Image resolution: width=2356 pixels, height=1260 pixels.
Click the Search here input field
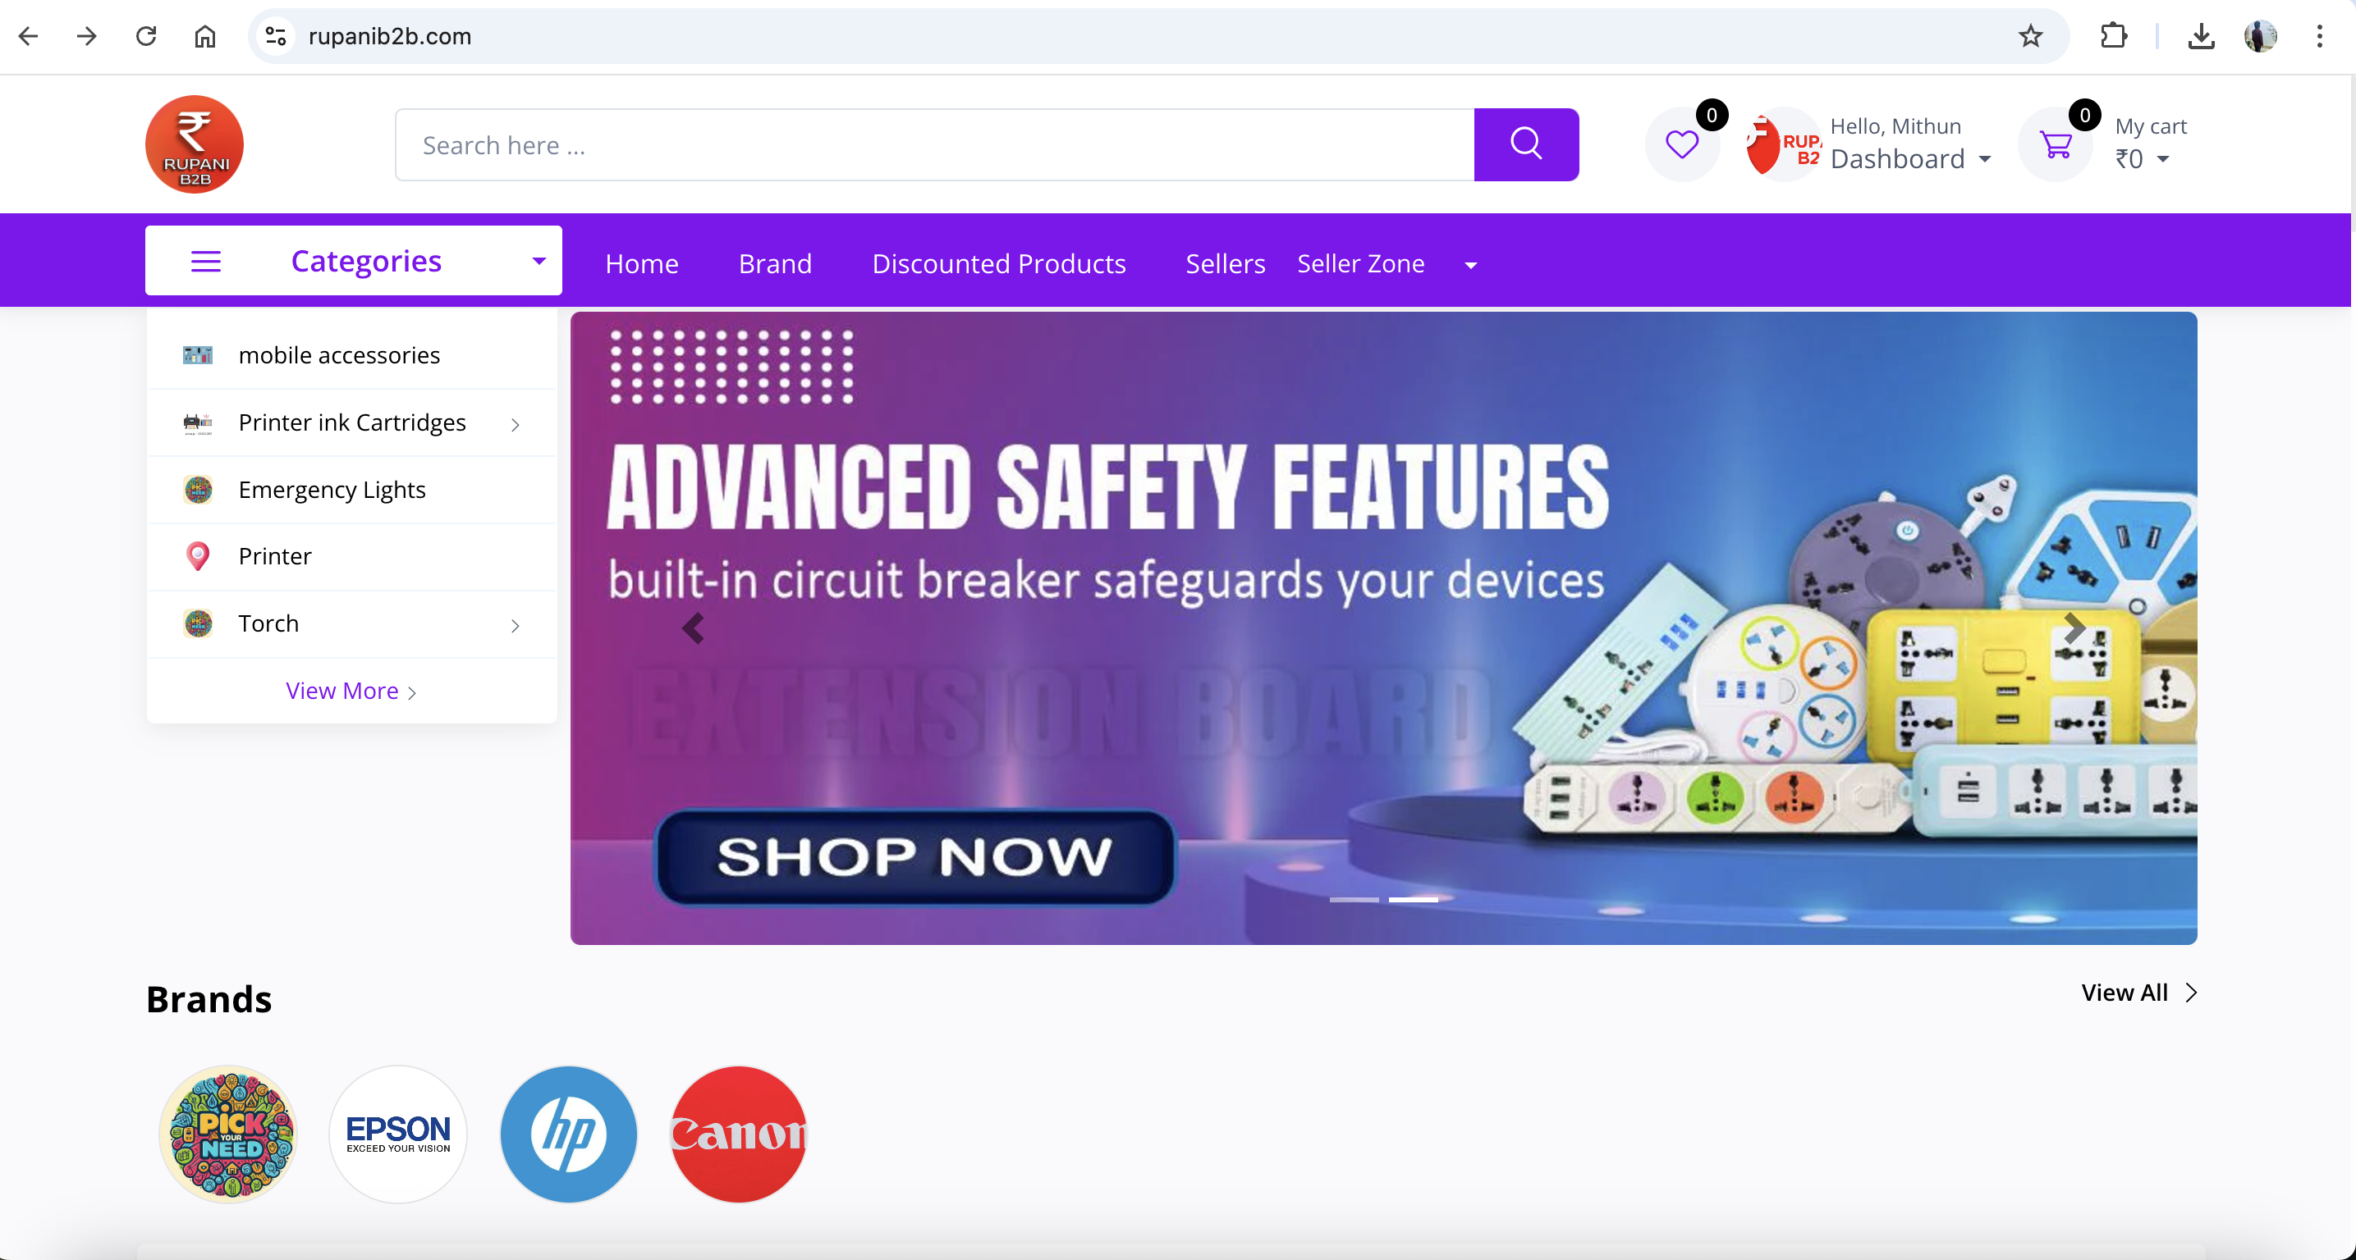[x=935, y=144]
